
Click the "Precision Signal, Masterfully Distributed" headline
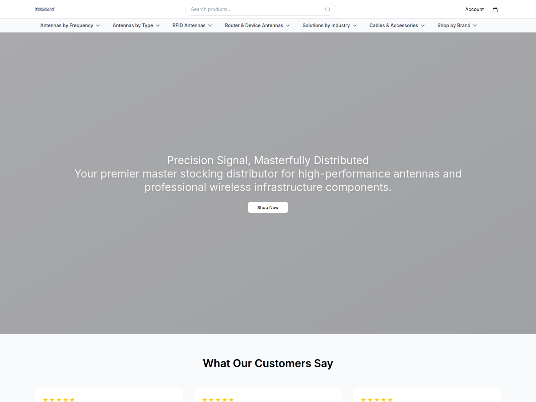pyautogui.click(x=268, y=160)
